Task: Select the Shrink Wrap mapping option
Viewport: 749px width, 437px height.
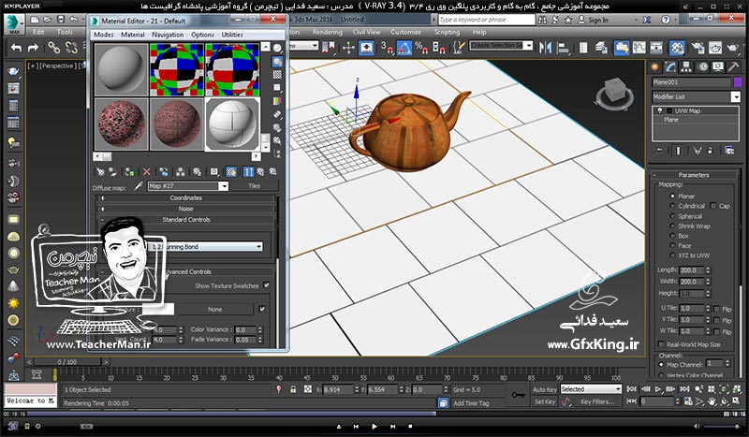Action: tap(672, 226)
